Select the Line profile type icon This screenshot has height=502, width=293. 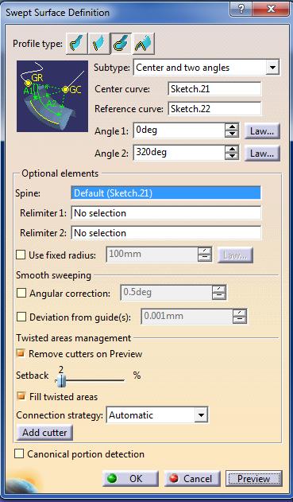(x=99, y=43)
